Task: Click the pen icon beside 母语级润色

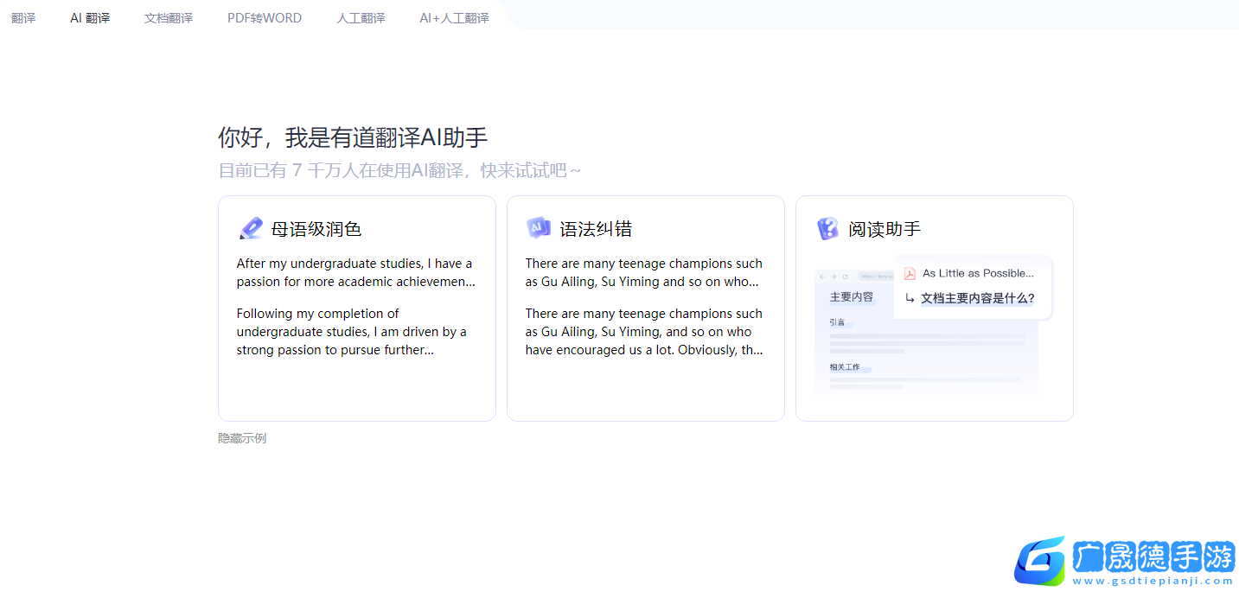Action: 251,229
